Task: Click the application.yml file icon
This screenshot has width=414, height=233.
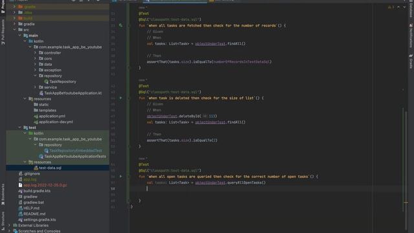Action: [36, 116]
